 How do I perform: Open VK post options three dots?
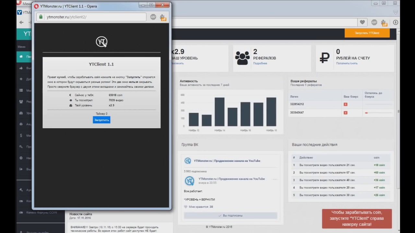[x=275, y=179]
